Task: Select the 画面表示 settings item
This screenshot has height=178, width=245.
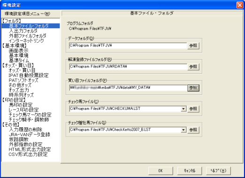Action: click(18, 51)
